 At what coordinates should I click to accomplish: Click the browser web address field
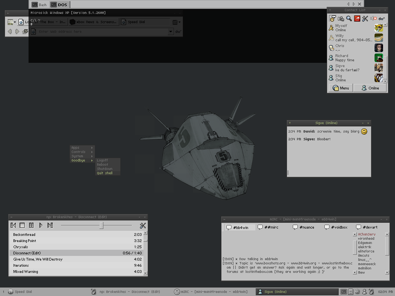pyautogui.click(x=102, y=32)
